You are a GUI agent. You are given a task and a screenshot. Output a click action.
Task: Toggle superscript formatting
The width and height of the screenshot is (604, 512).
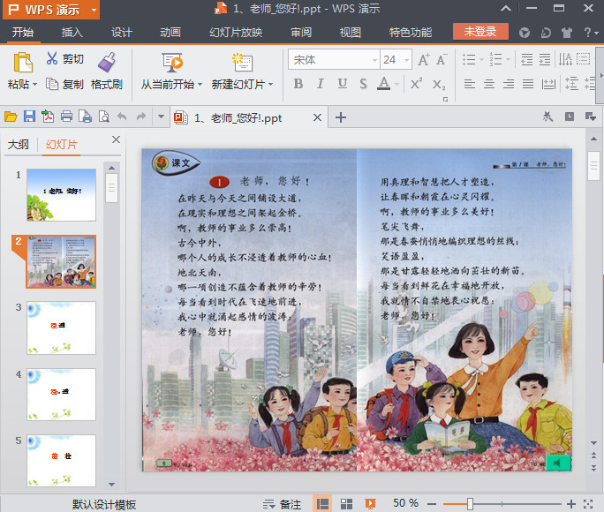416,83
